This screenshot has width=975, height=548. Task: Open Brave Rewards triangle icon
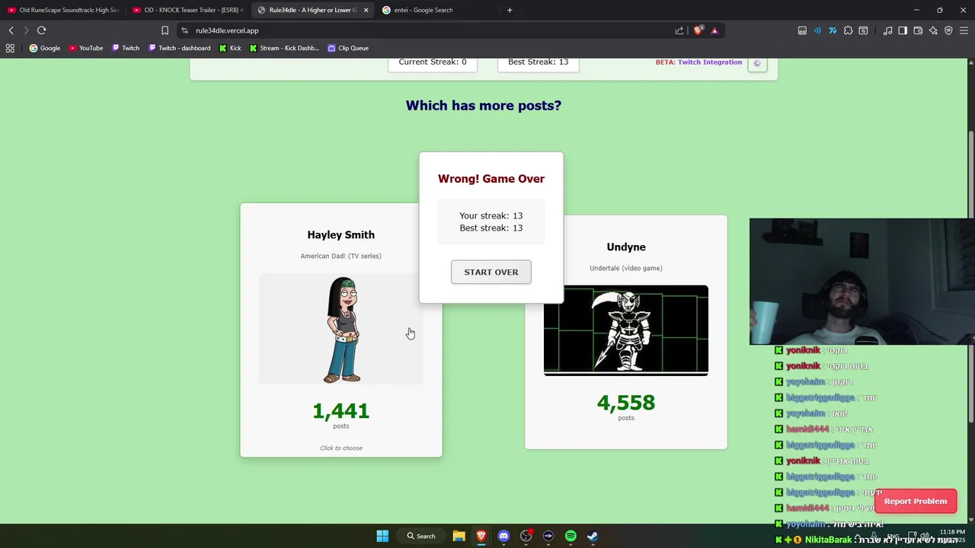pos(714,30)
